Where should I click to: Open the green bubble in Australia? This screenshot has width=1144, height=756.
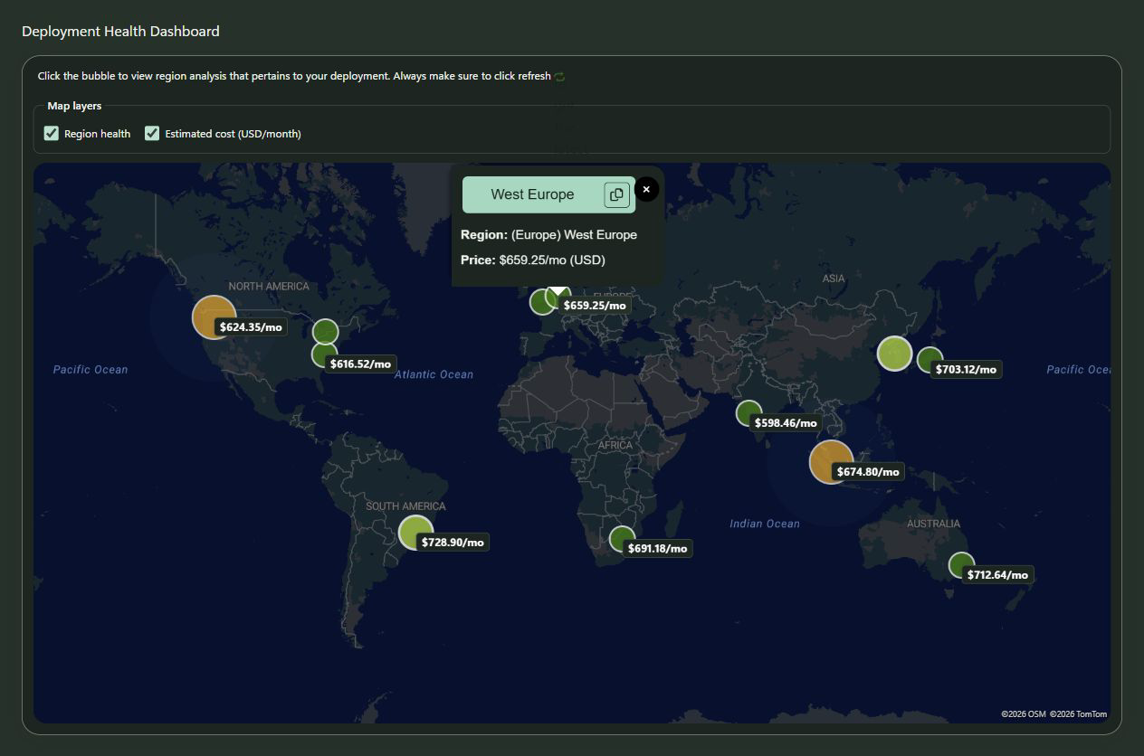pyautogui.click(x=961, y=565)
